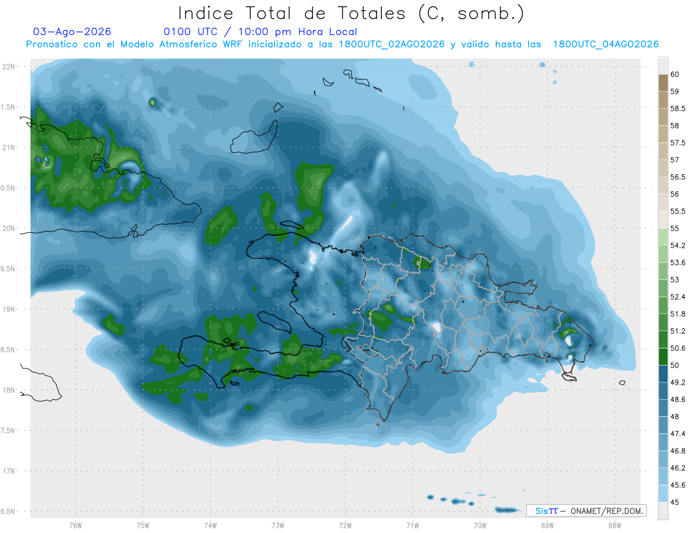Click the colorbar label '56.5'

pyautogui.click(x=678, y=177)
